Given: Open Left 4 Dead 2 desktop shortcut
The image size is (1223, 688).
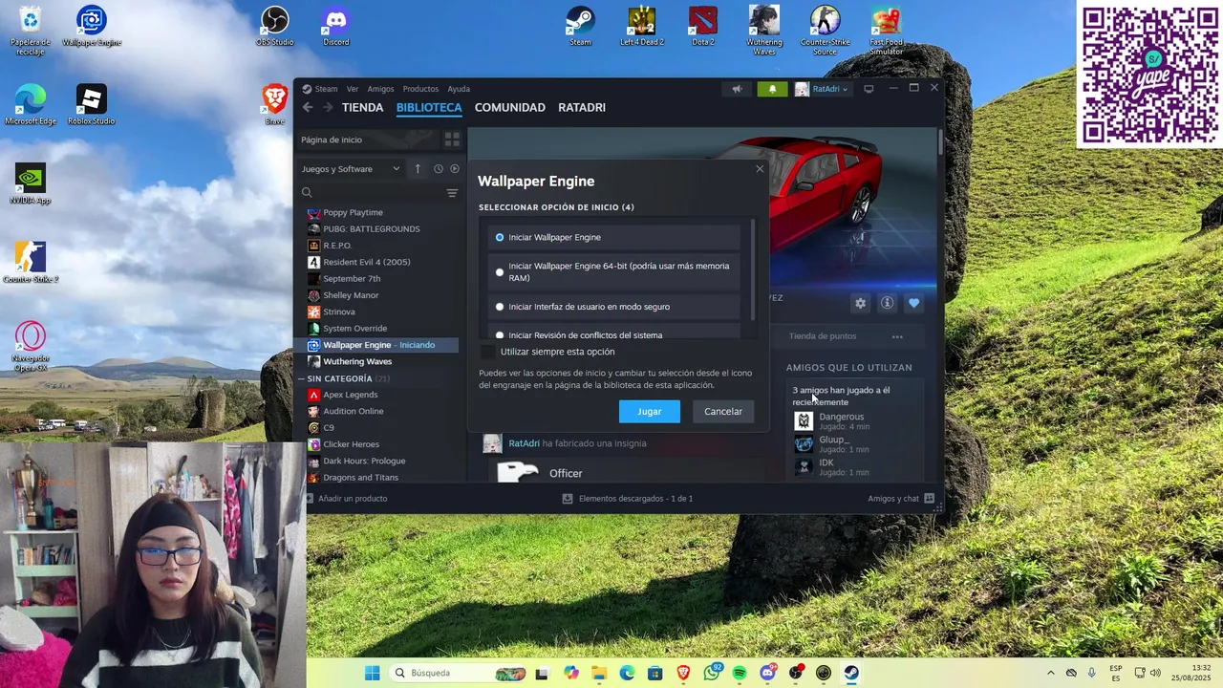Looking at the screenshot, I should (642, 27).
